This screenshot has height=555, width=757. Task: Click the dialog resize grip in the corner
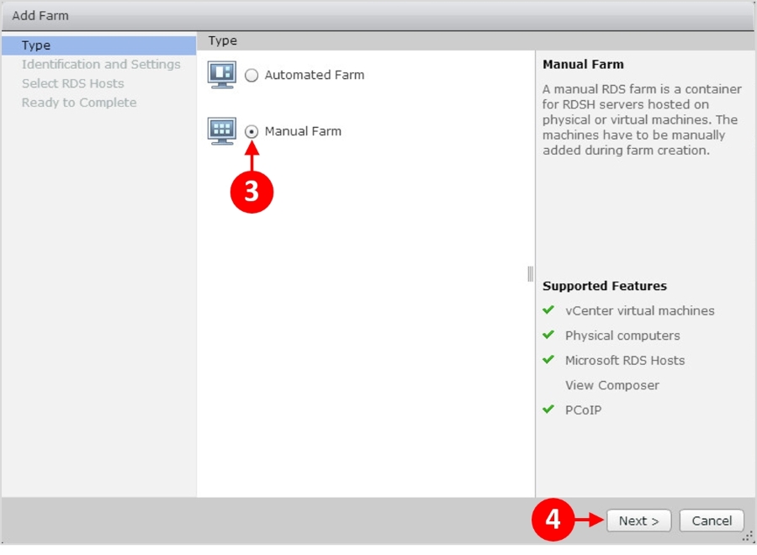point(748,536)
